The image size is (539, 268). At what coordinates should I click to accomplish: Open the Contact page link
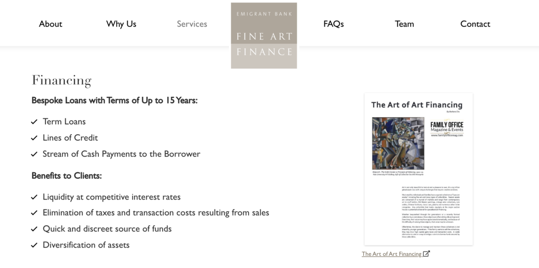click(x=475, y=24)
